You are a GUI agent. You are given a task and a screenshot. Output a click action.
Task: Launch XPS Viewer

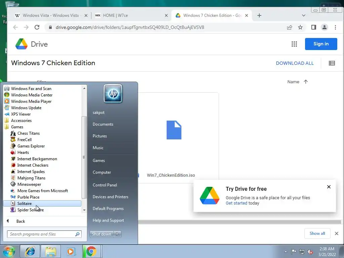pyautogui.click(x=21, y=114)
